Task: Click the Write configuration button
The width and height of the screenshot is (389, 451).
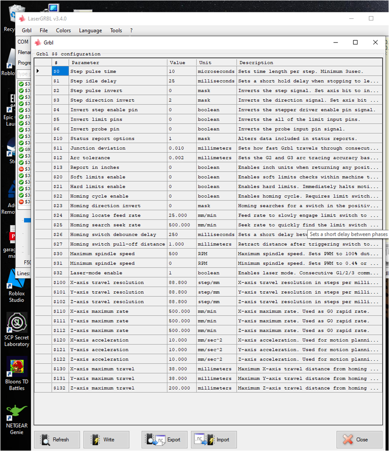Action: 105,440
